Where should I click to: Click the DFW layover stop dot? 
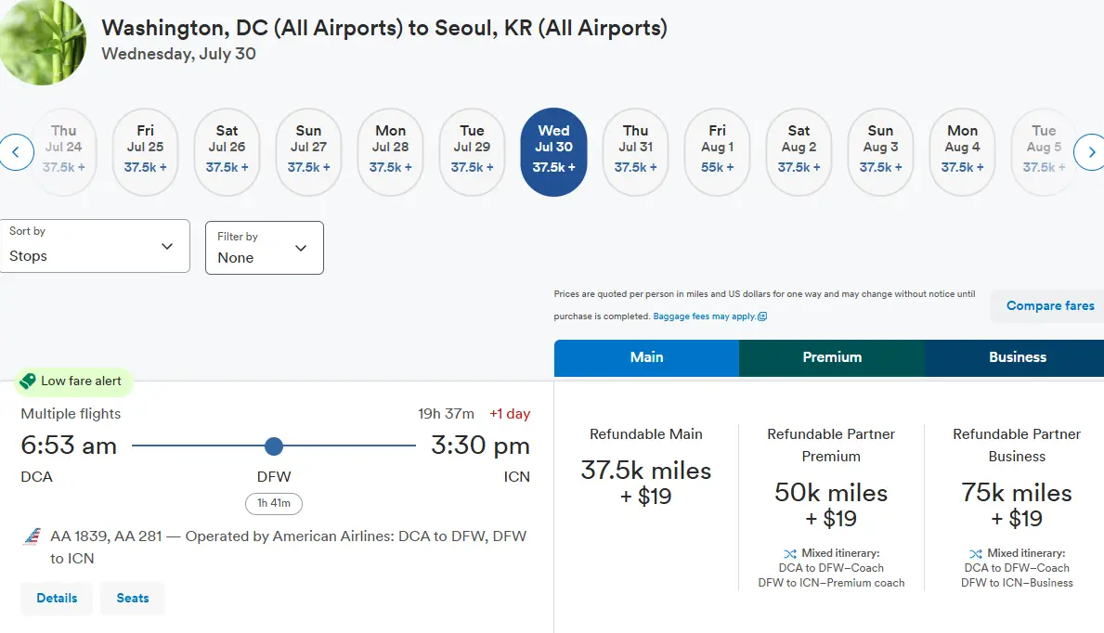pos(273,446)
